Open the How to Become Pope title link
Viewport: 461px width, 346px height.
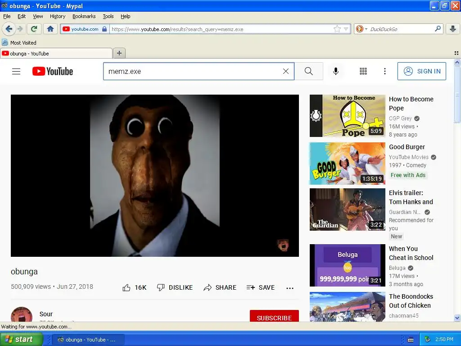pos(411,104)
